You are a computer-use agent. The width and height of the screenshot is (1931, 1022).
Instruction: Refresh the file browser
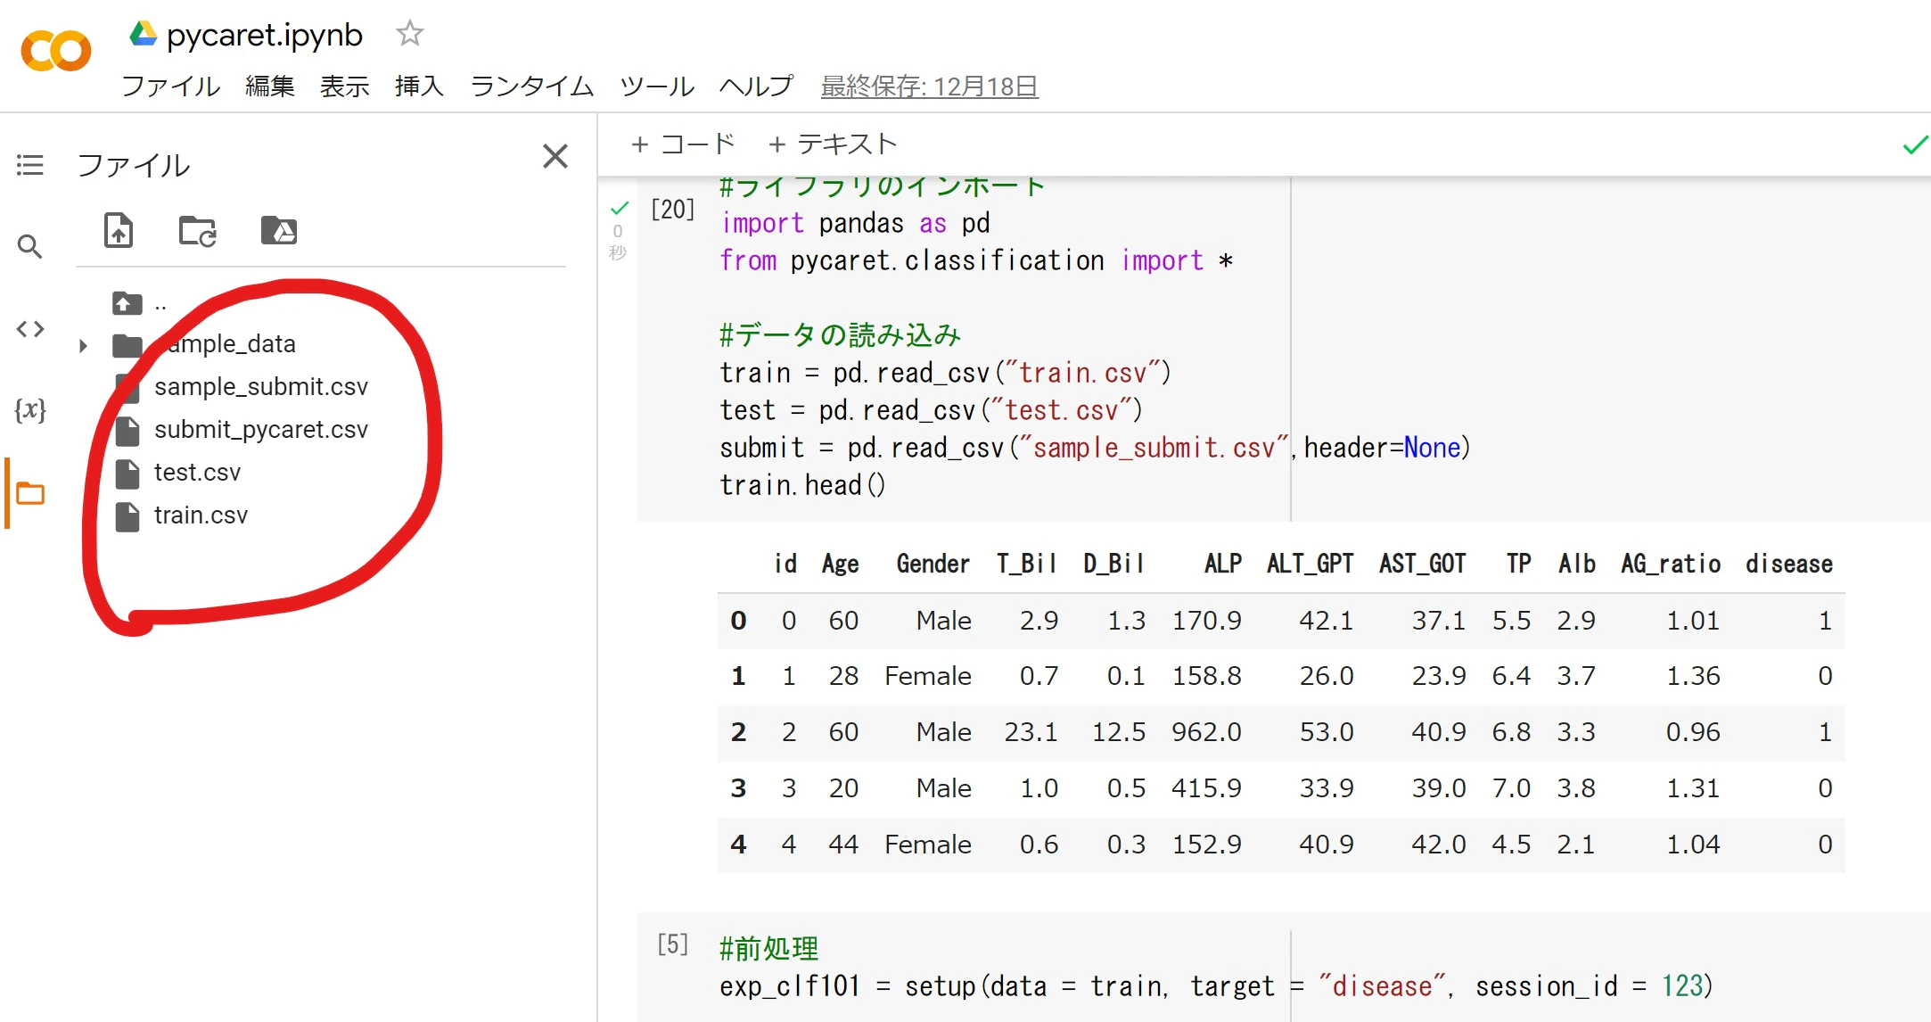pyautogui.click(x=197, y=231)
